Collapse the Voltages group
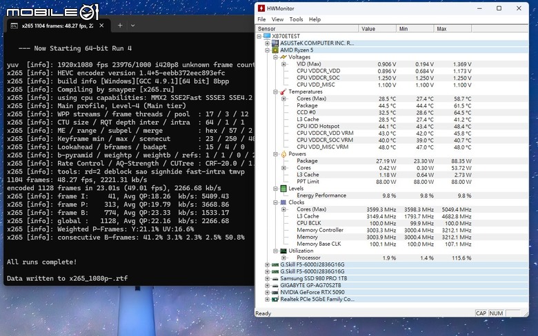Image resolution: width=538 pixels, height=336 pixels. tap(275, 57)
